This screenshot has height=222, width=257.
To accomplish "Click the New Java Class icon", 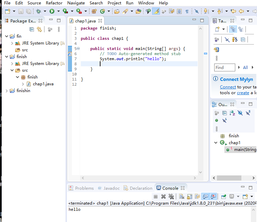I will 102,11.
